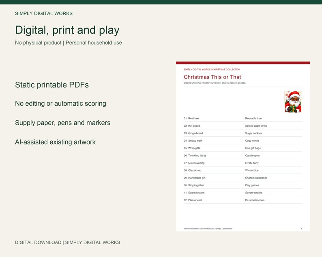Click the 'Circle your choice' subtitle line
The width and height of the screenshot is (322, 257).
point(215,83)
